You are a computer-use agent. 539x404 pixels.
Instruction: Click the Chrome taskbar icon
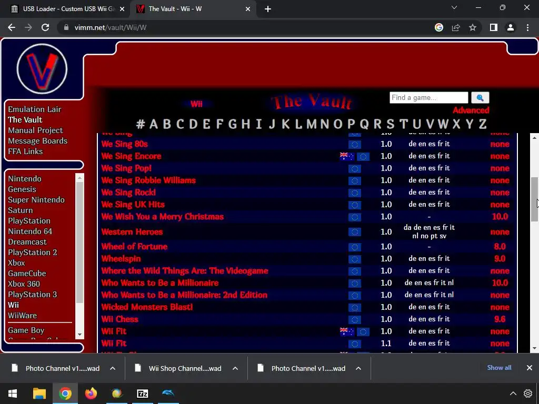[65, 393]
